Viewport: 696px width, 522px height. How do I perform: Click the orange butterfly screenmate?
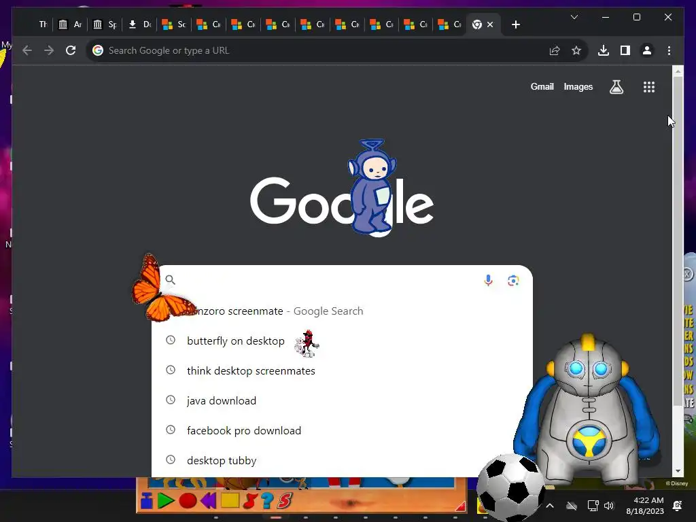162,288
